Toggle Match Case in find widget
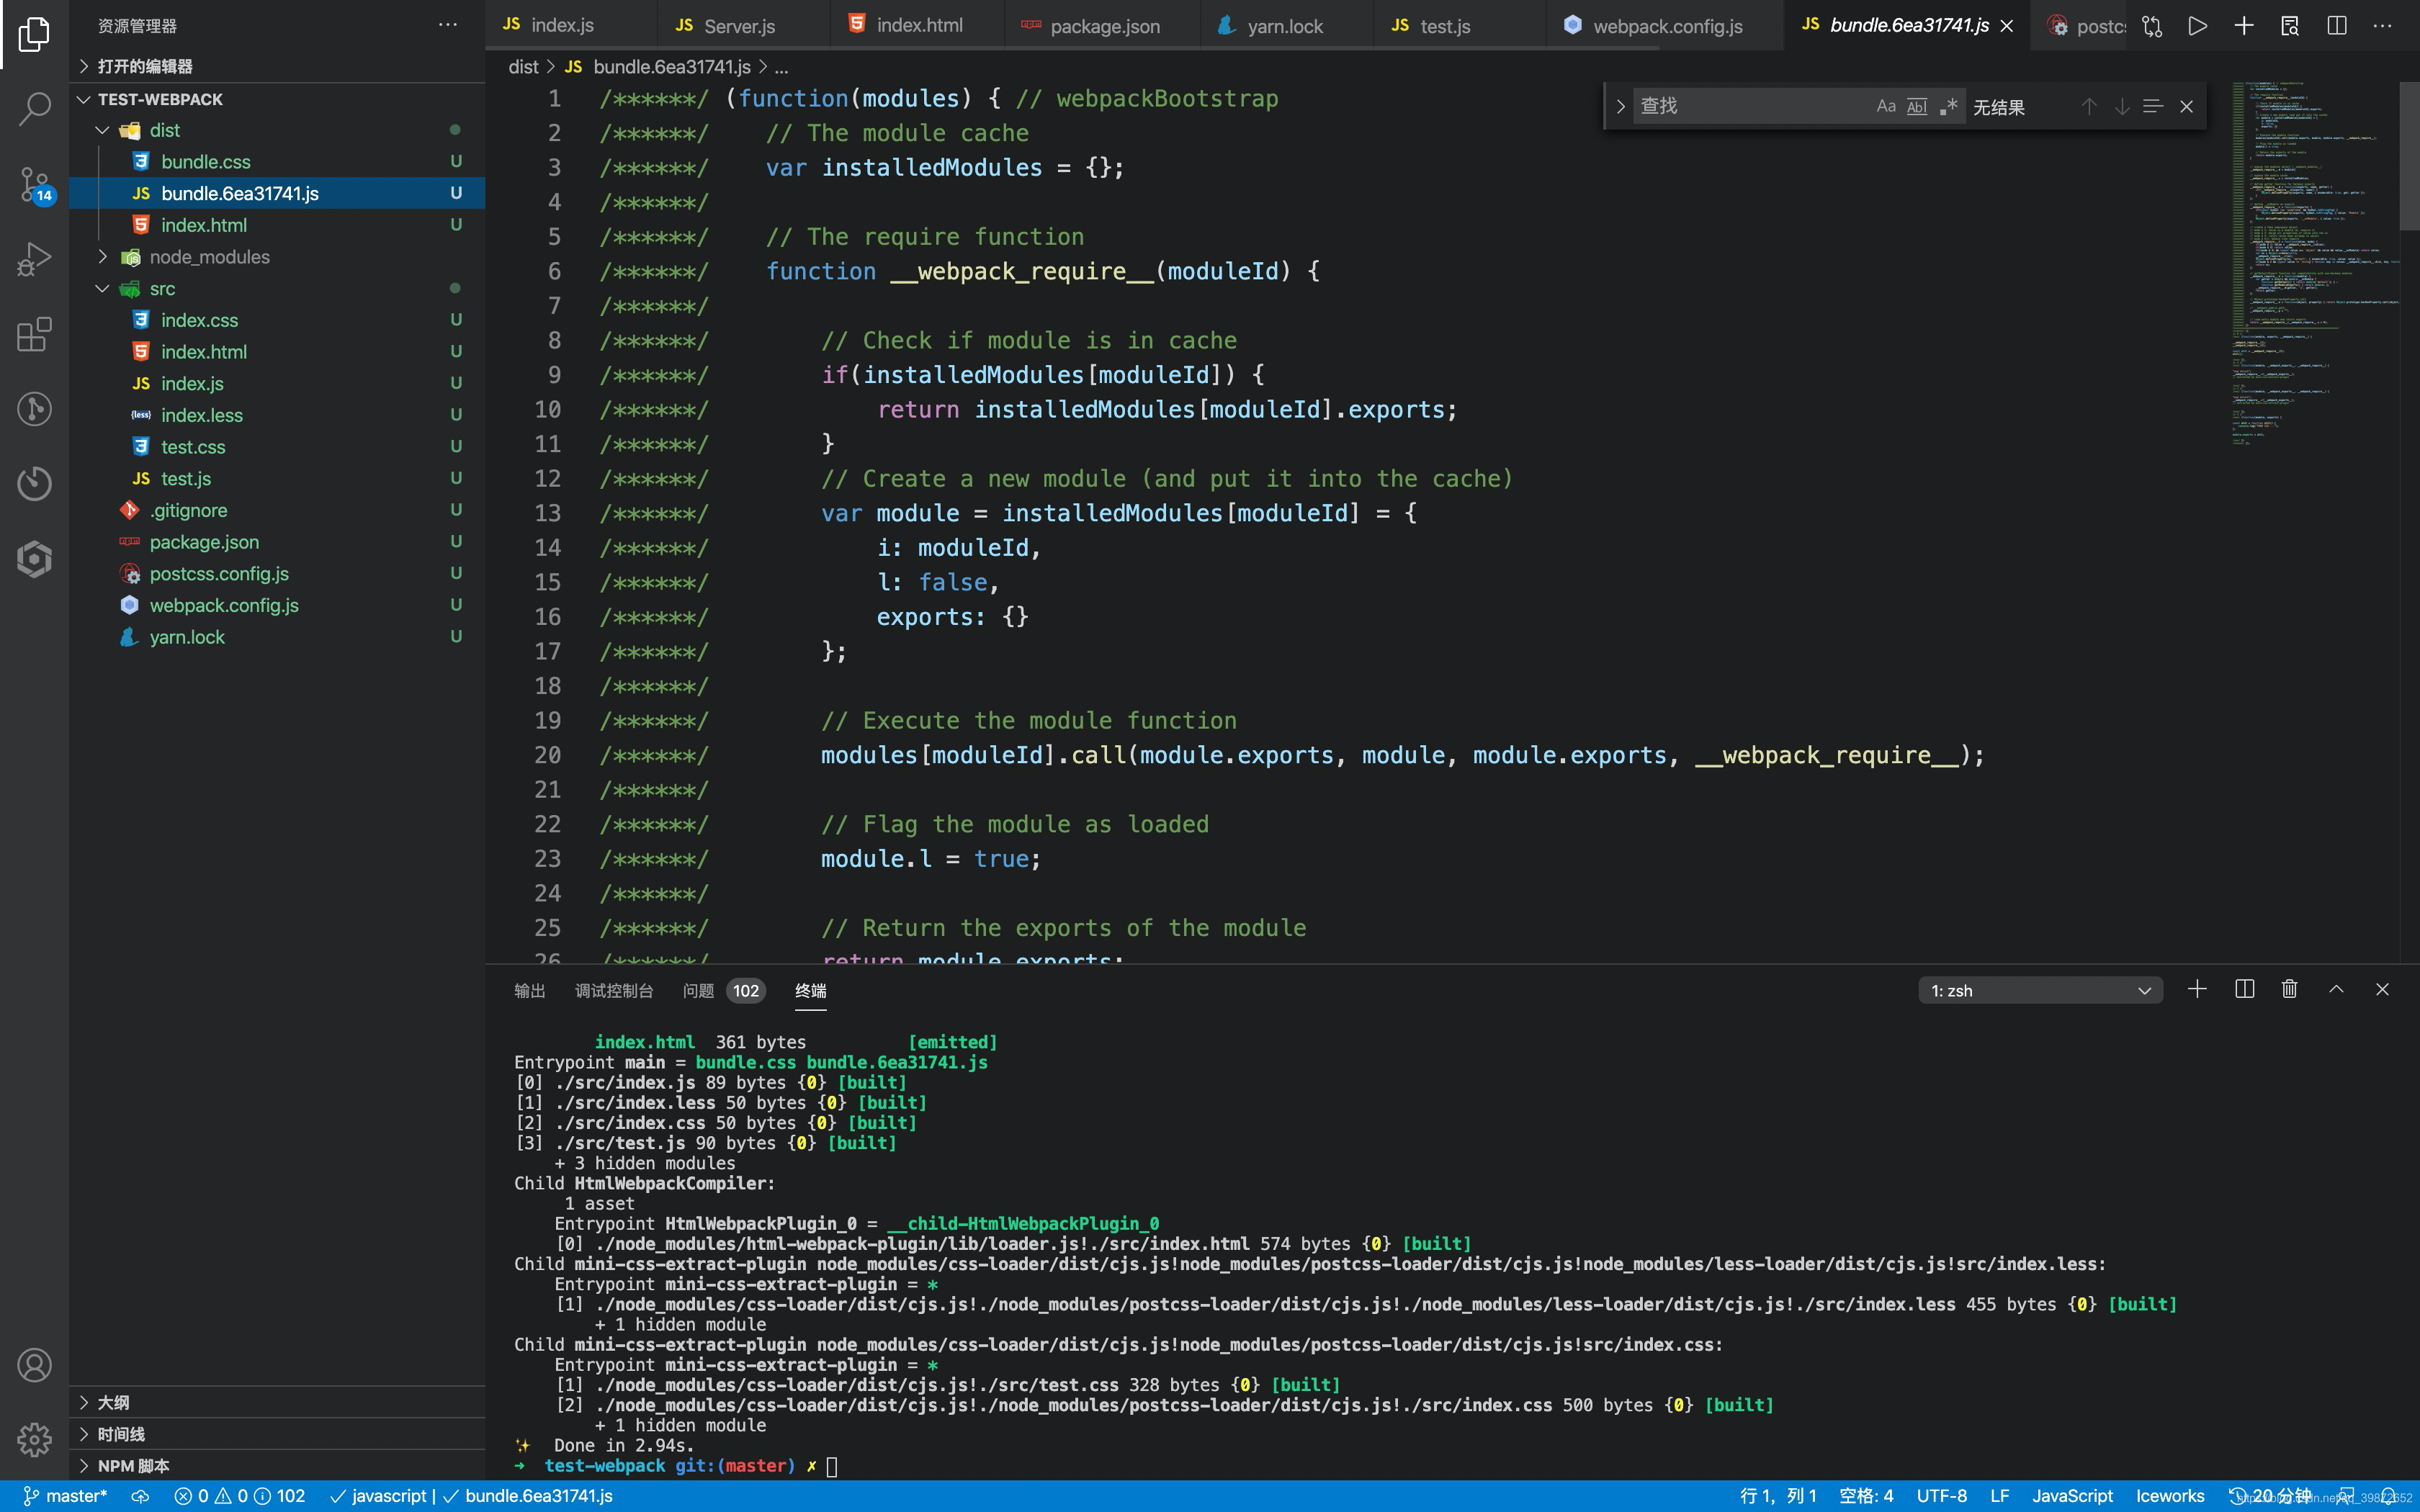The width and height of the screenshot is (2420, 1512). click(x=1886, y=106)
